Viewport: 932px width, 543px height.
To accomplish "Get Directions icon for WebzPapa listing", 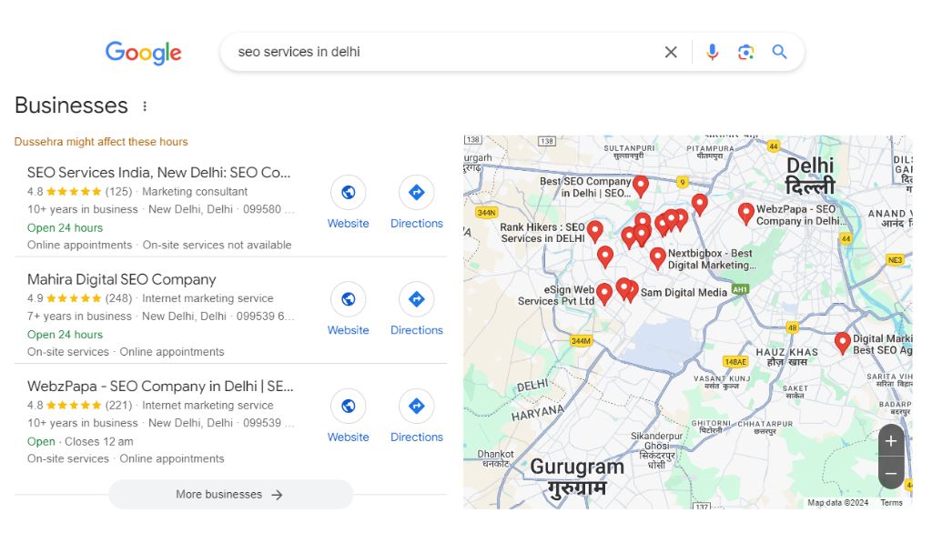I will [417, 406].
